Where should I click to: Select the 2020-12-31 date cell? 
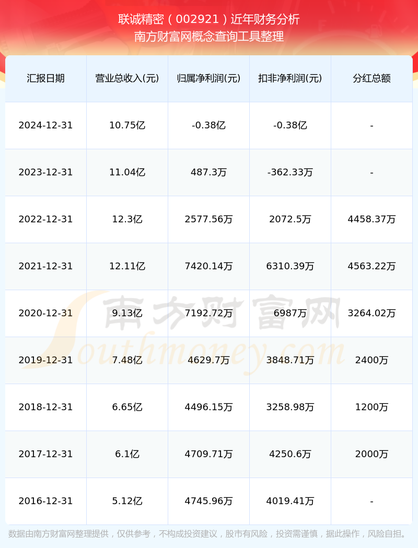pos(45,313)
